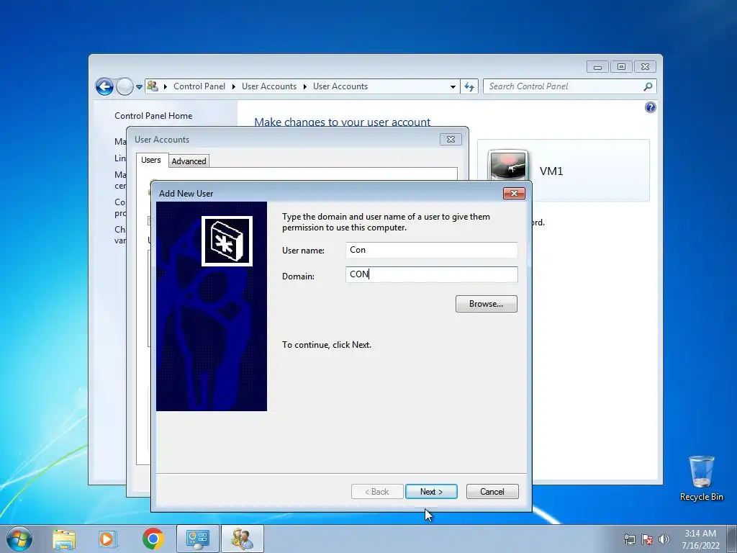
Task: Switch to the Advanced tab in User Accounts
Action: [189, 161]
